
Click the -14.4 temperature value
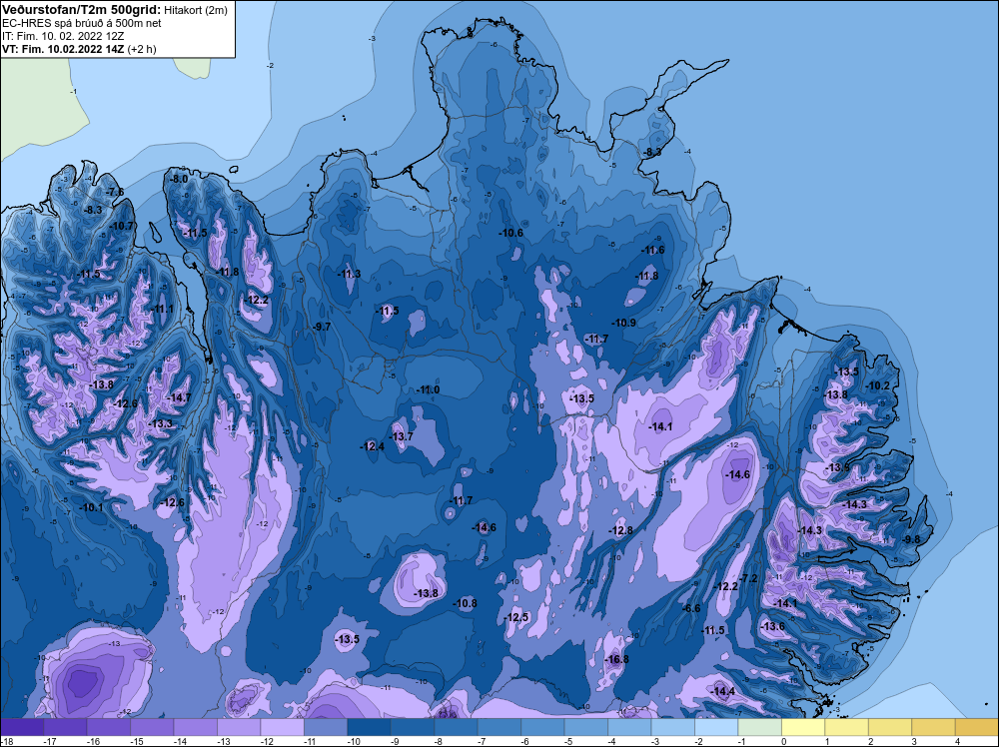click(723, 692)
